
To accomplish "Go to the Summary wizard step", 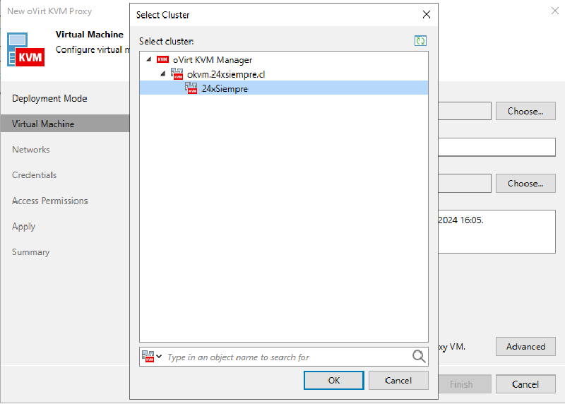I will point(30,252).
